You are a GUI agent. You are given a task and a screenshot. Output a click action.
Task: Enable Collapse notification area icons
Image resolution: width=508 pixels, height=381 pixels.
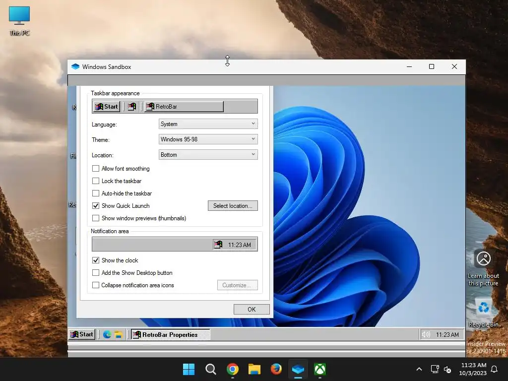coord(96,285)
